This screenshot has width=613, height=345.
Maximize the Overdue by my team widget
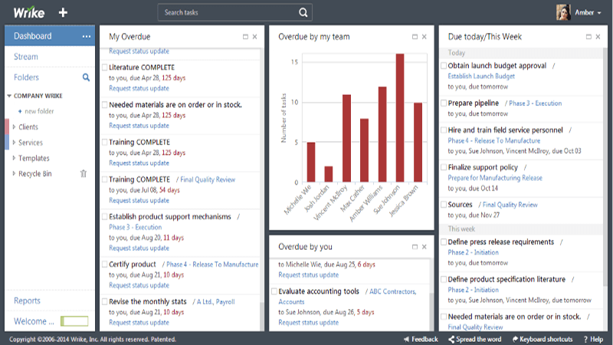[415, 37]
